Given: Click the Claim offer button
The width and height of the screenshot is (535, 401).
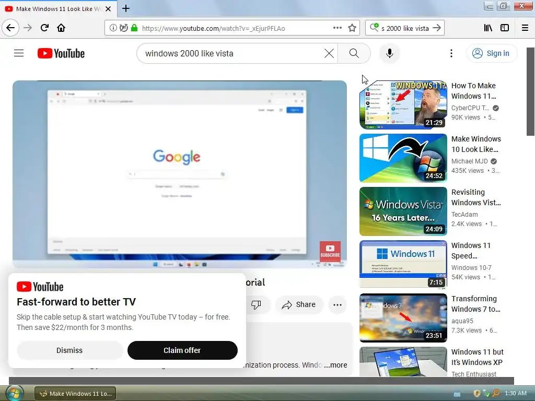Looking at the screenshot, I should [x=182, y=350].
